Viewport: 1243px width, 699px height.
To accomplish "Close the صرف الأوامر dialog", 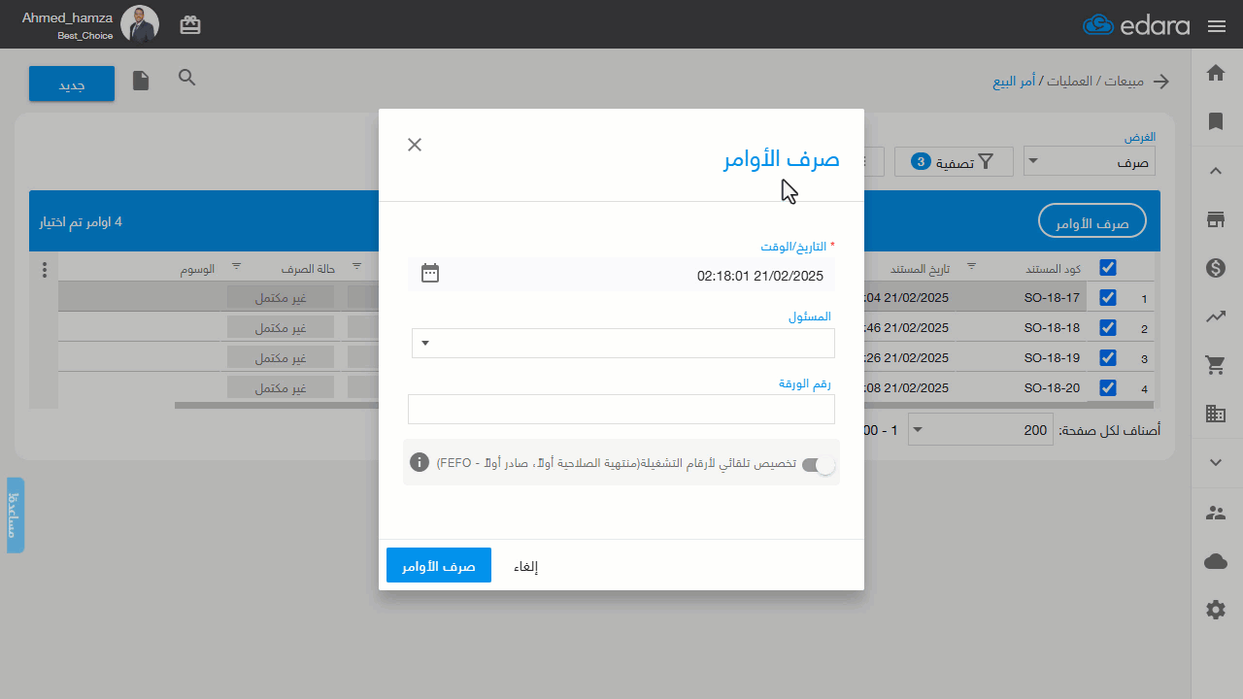I will pyautogui.click(x=415, y=145).
